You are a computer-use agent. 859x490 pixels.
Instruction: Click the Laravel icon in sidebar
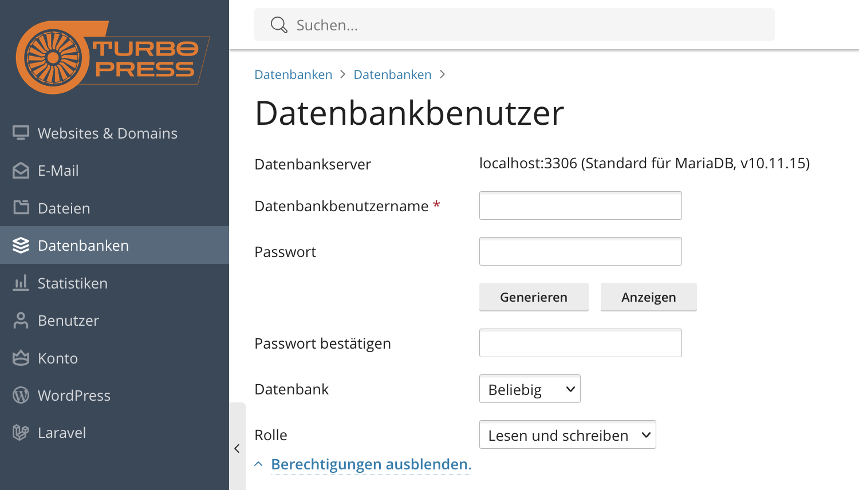tap(21, 433)
